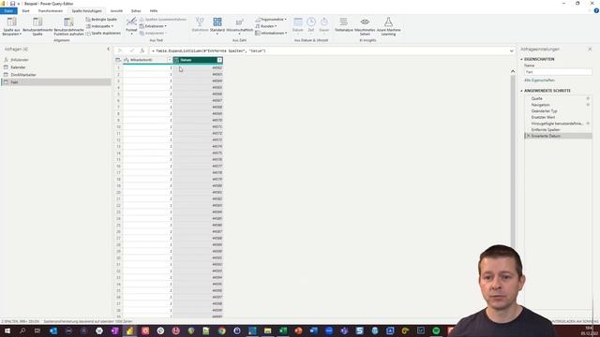Select the Geänderter Typ step
600x337 pixels.
(x=544, y=110)
